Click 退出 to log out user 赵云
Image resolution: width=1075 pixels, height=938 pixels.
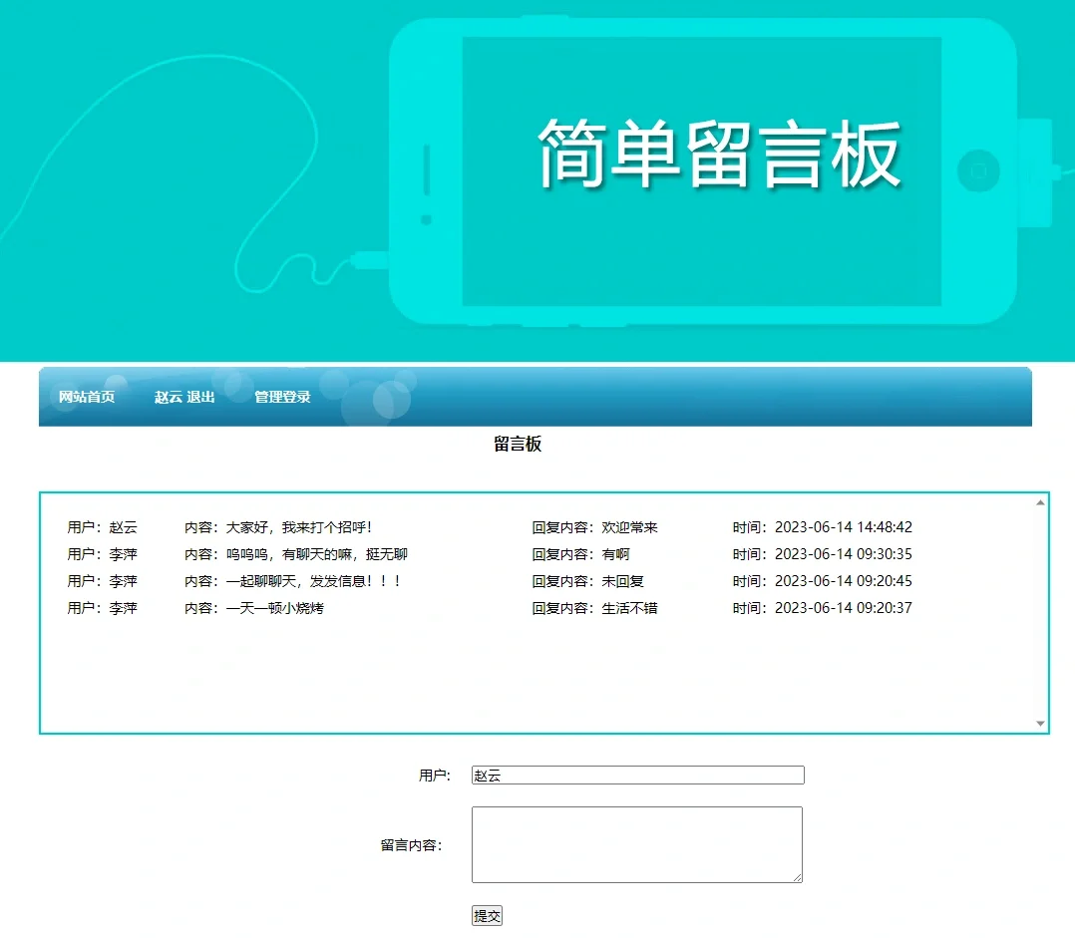[x=202, y=396]
